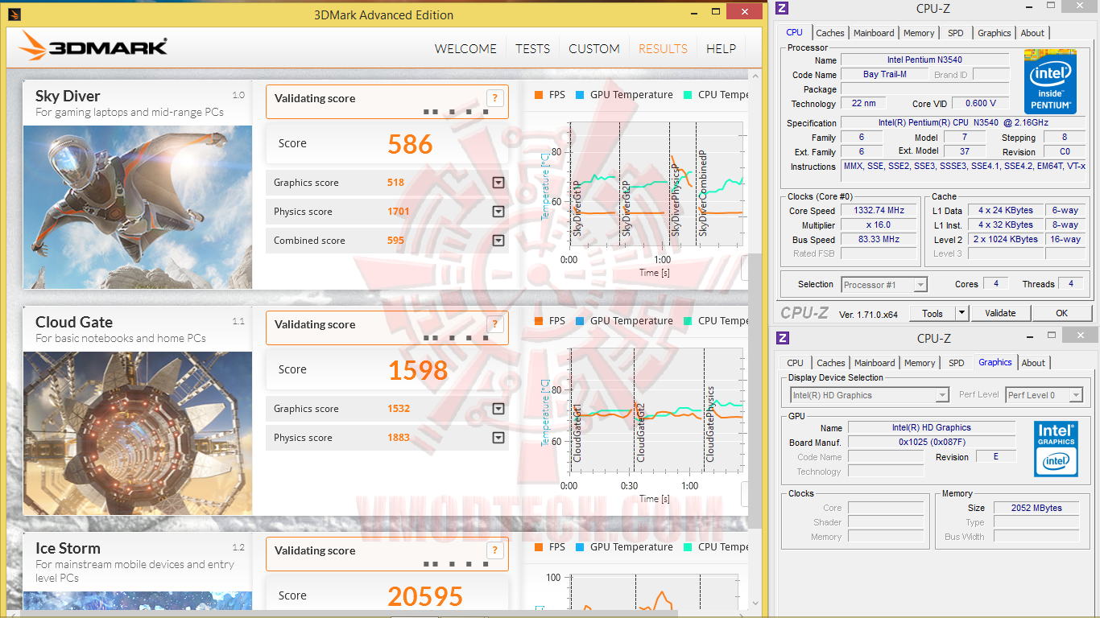Screen dimensions: 1100x618
Task: Expand Cloud Gate Physics score details
Action: click(498, 438)
